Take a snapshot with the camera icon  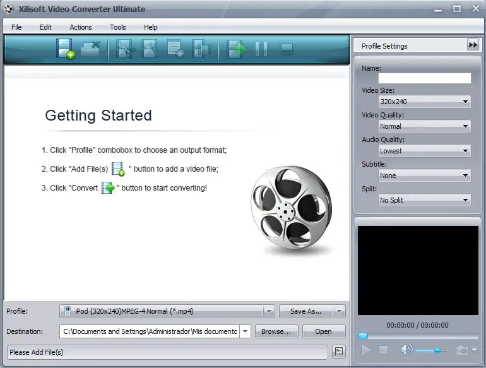click(x=462, y=350)
